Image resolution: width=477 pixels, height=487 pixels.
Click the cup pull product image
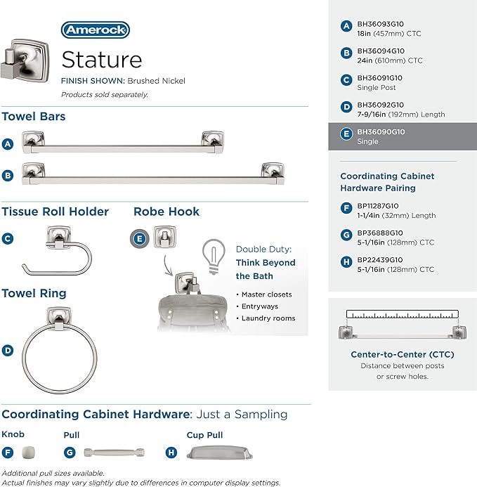pos(220,453)
